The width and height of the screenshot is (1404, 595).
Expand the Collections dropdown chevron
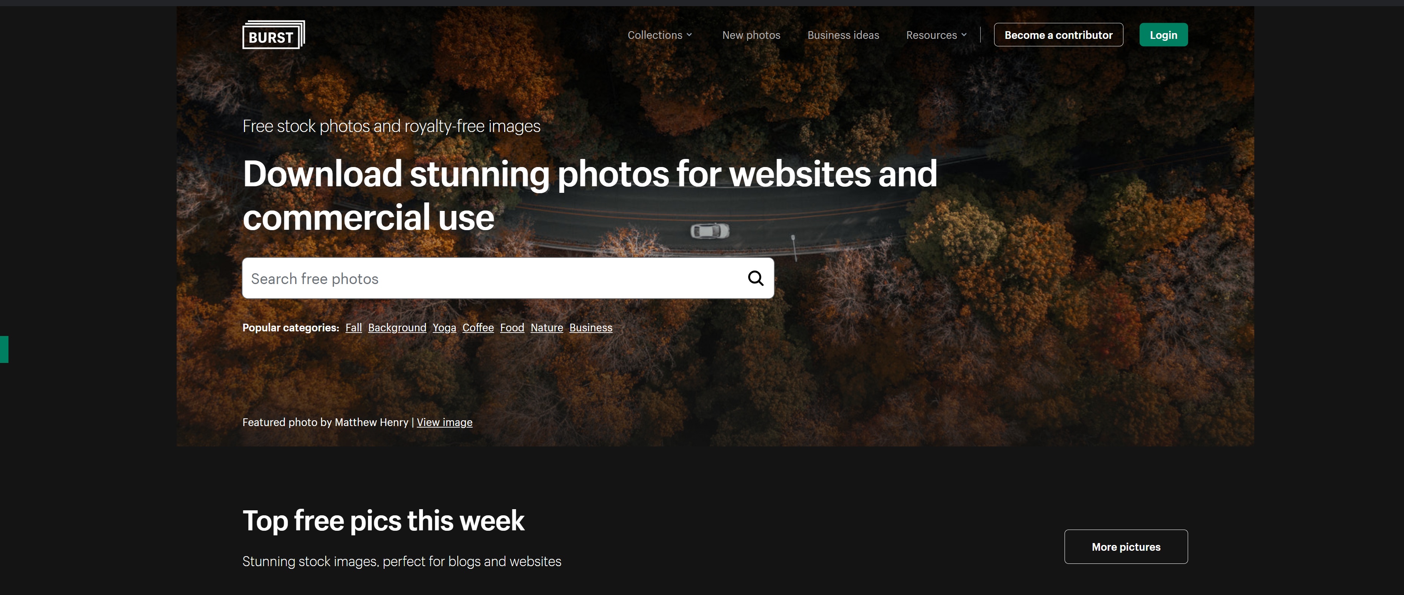(689, 35)
